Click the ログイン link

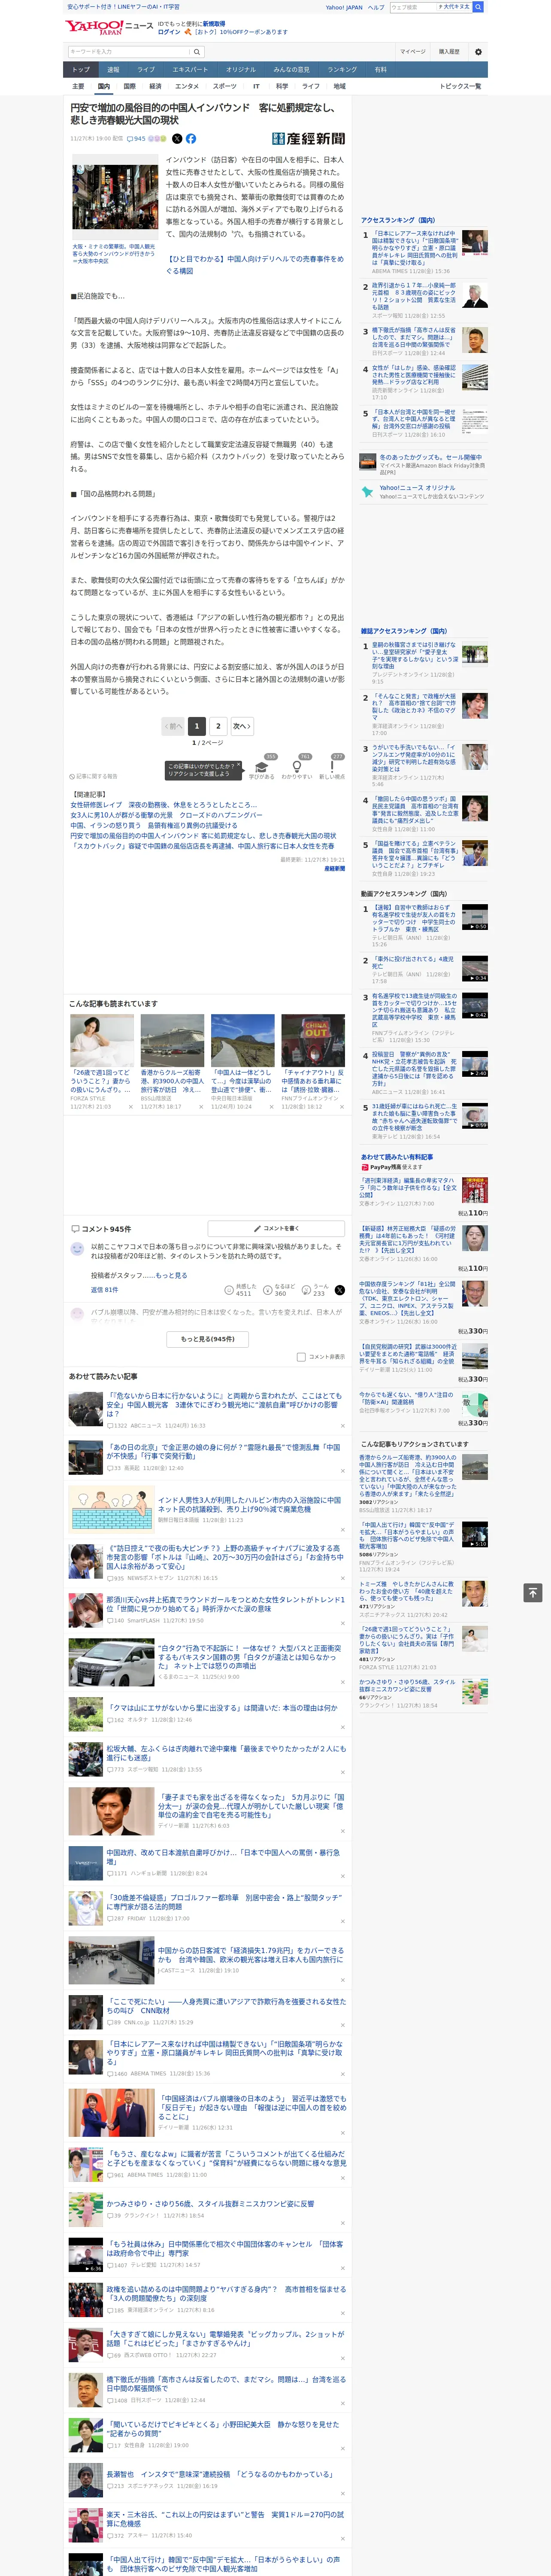click(x=169, y=32)
